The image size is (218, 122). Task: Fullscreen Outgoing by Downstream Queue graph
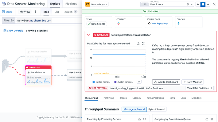[212, 119]
